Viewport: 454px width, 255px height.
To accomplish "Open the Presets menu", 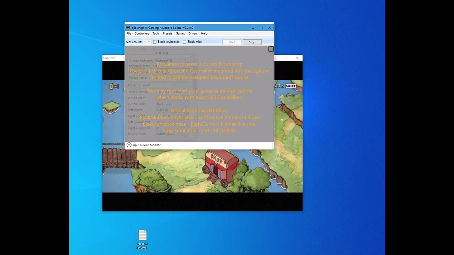I will [168, 34].
